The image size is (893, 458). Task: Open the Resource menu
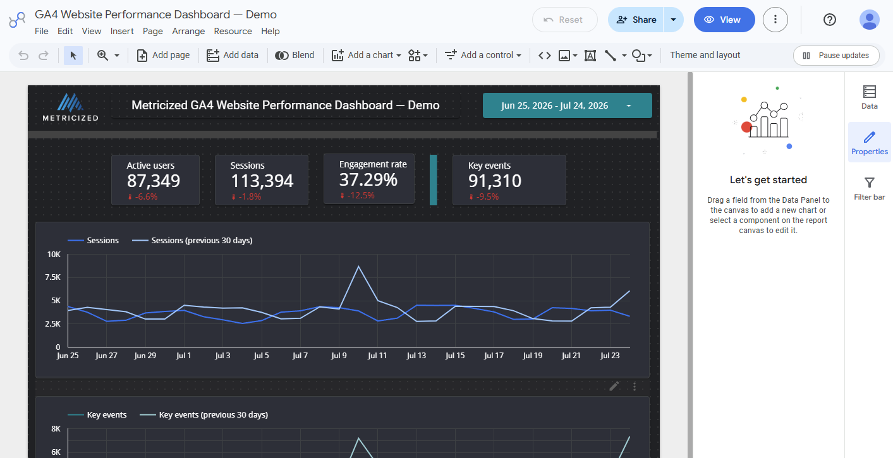coord(233,31)
